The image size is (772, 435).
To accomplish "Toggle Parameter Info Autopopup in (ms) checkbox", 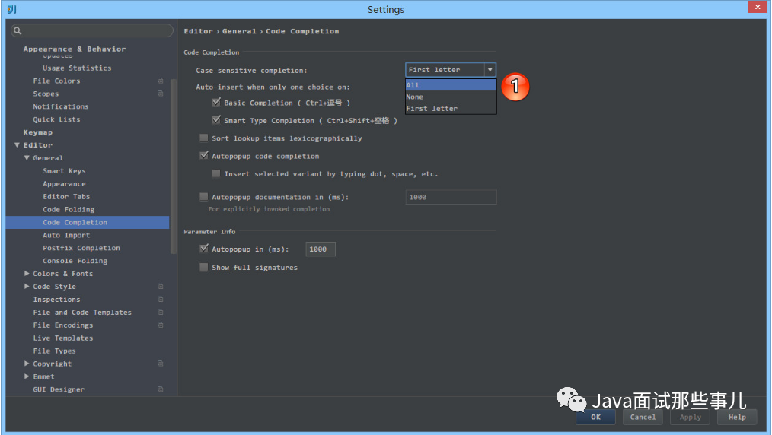I will 203,249.
